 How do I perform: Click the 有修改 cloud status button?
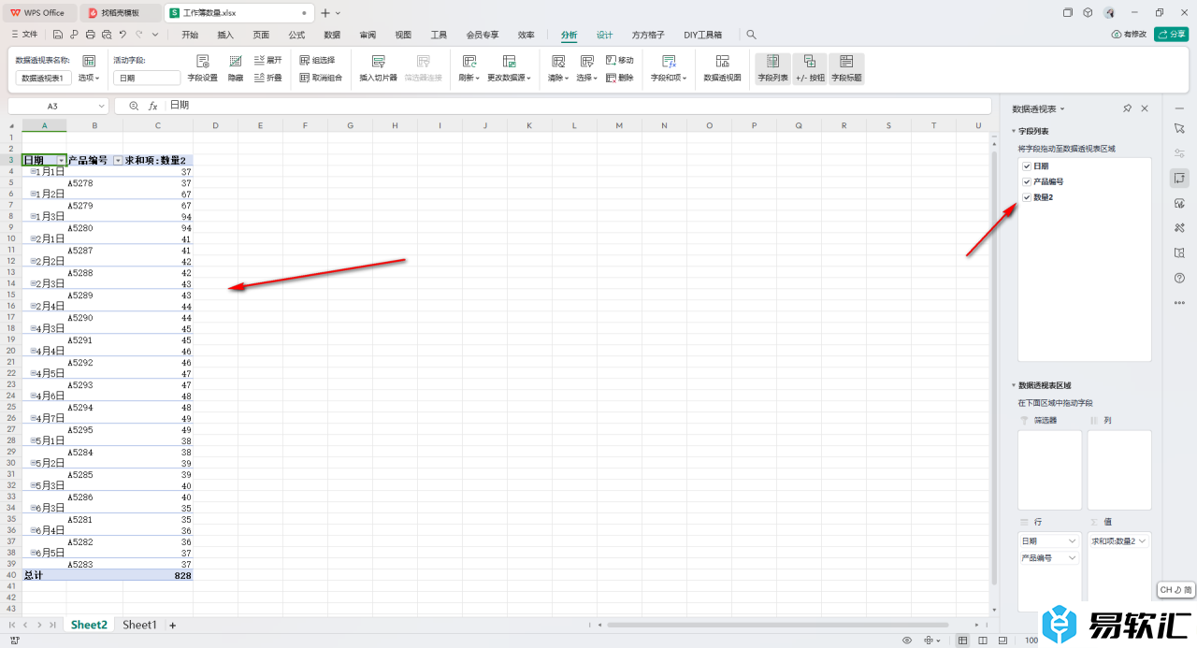[x=1129, y=35]
